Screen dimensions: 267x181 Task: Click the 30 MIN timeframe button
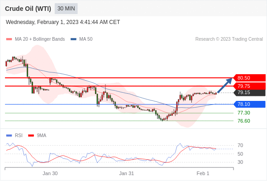[x=66, y=9]
